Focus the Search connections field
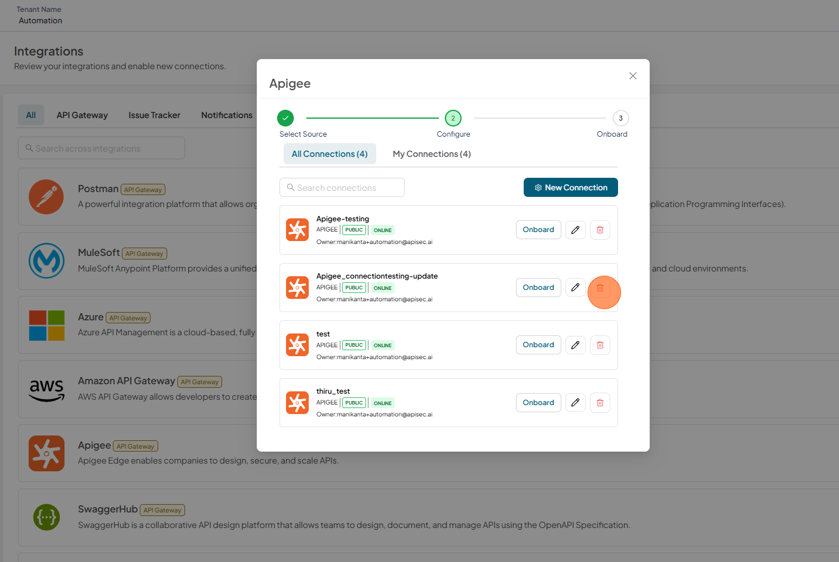 [342, 187]
